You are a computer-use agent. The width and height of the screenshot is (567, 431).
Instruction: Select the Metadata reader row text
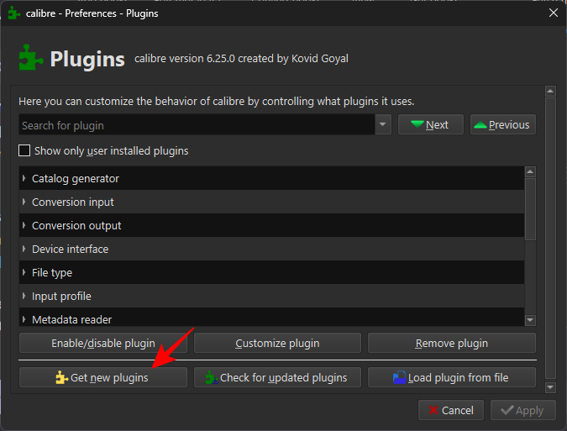[71, 319]
